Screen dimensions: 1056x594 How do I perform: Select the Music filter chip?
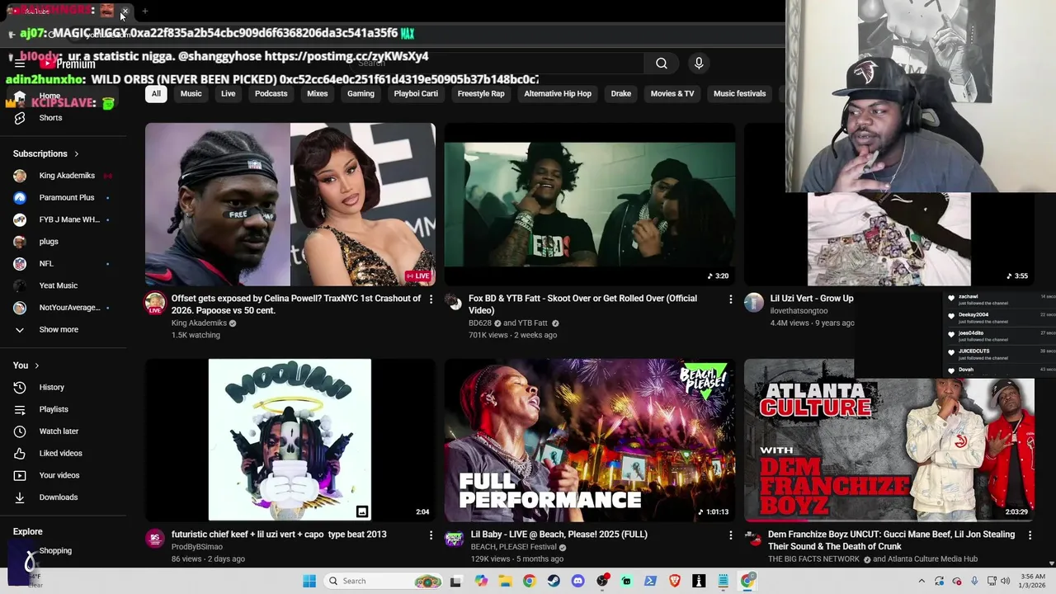(x=191, y=93)
